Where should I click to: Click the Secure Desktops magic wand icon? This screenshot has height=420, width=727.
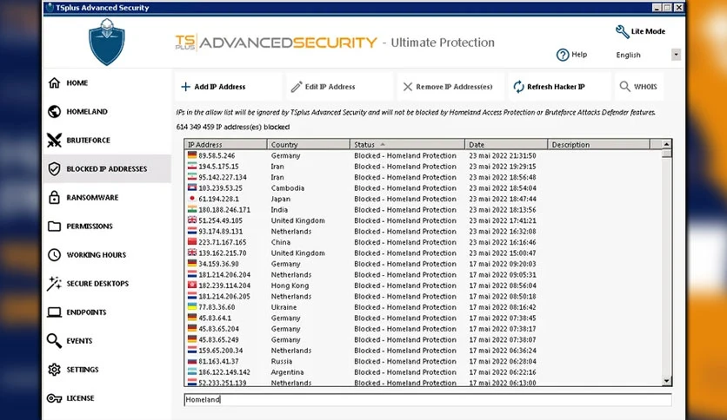tap(54, 284)
